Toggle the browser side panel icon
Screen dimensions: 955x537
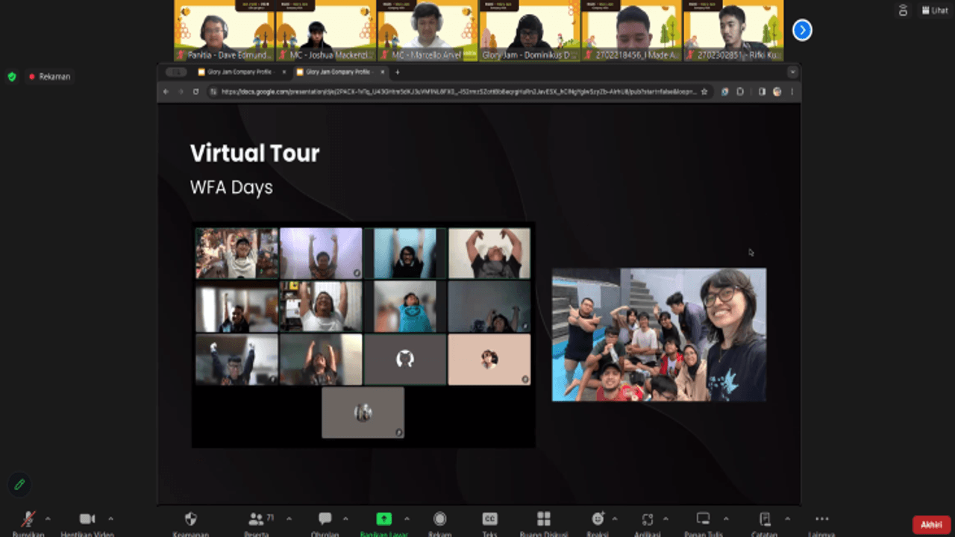[762, 92]
